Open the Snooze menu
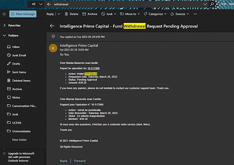This screenshot has width=234, height=165. tap(180, 14)
